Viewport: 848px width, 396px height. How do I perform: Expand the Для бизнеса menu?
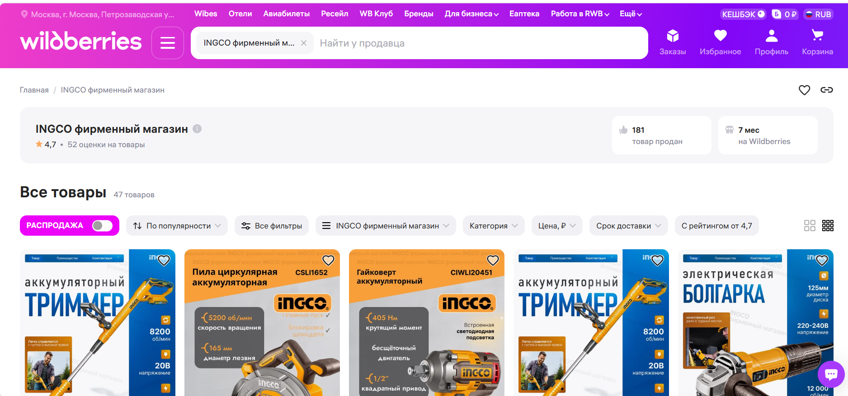click(471, 14)
